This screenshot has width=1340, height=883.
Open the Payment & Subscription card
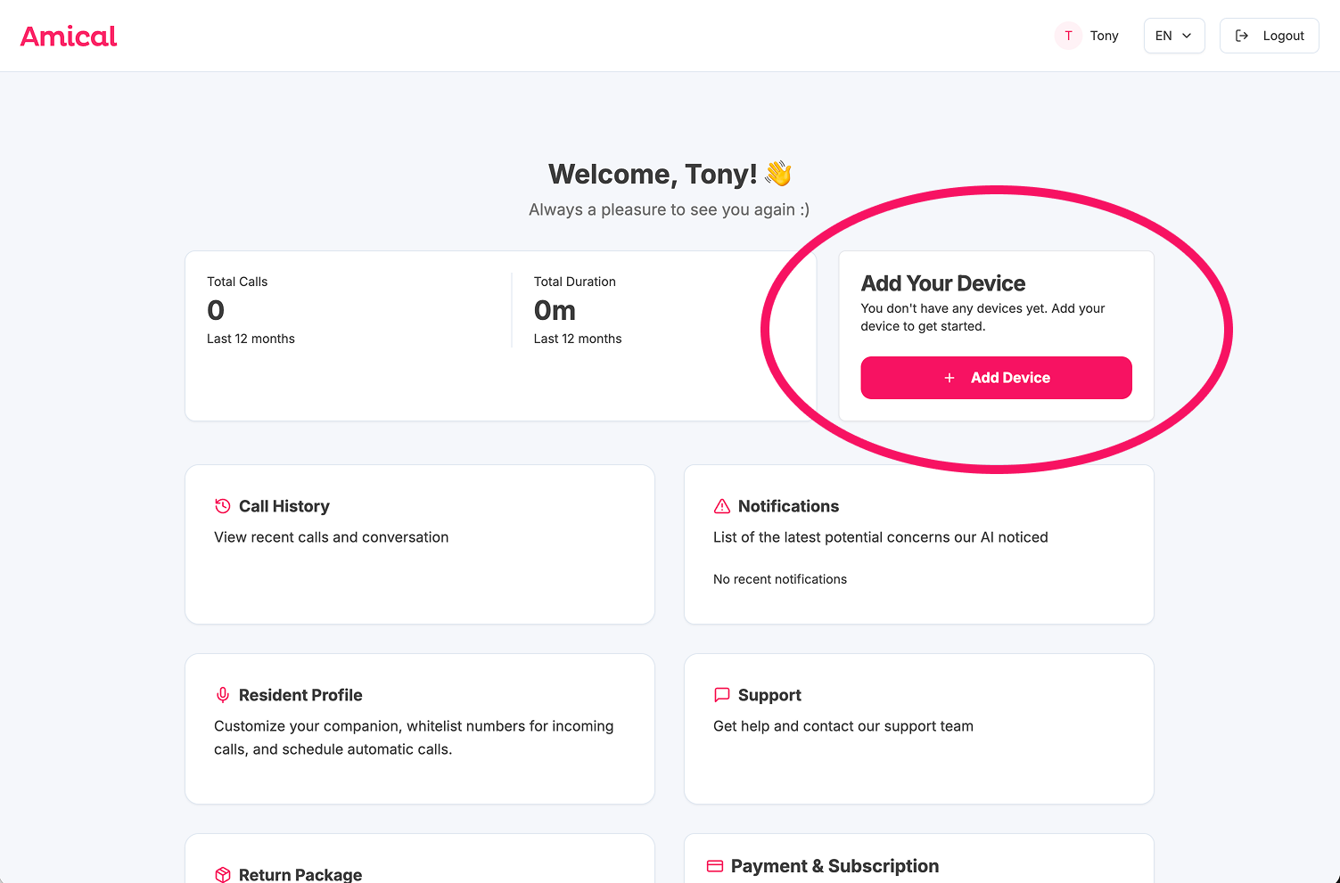(919, 859)
